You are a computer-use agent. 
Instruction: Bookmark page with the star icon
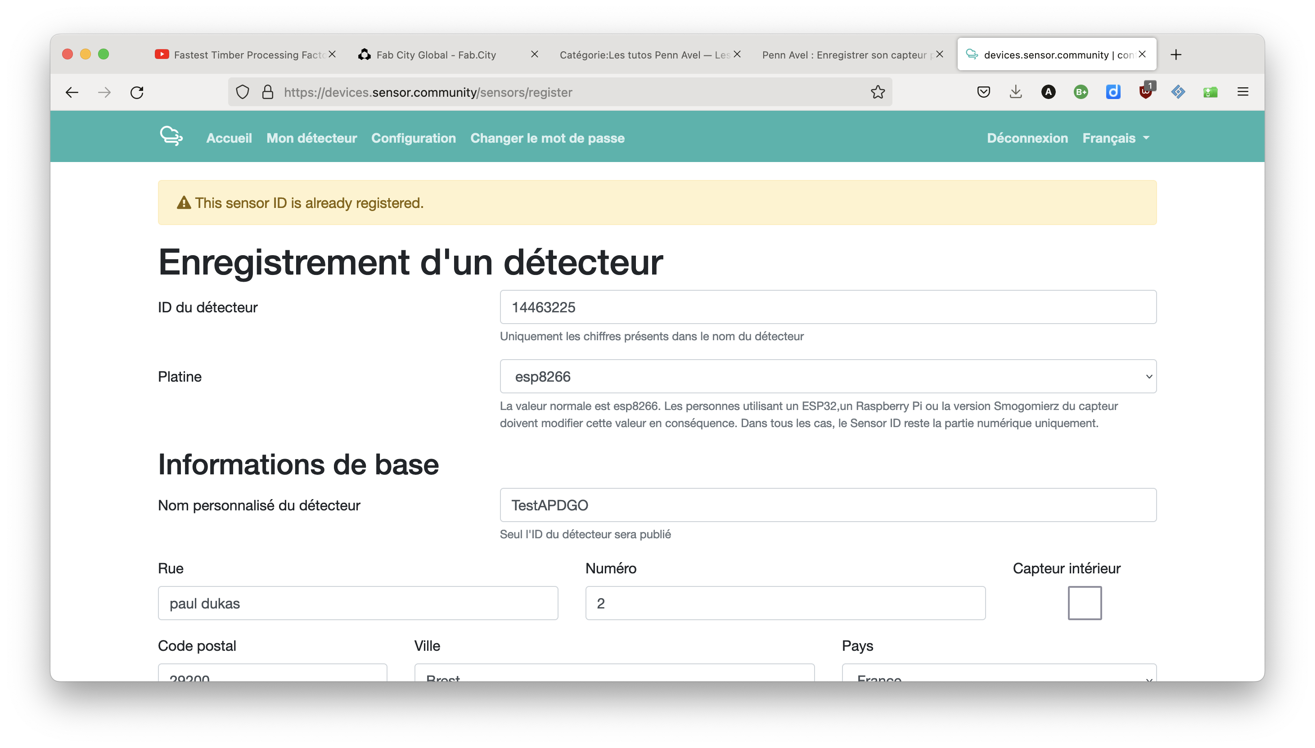pos(878,92)
